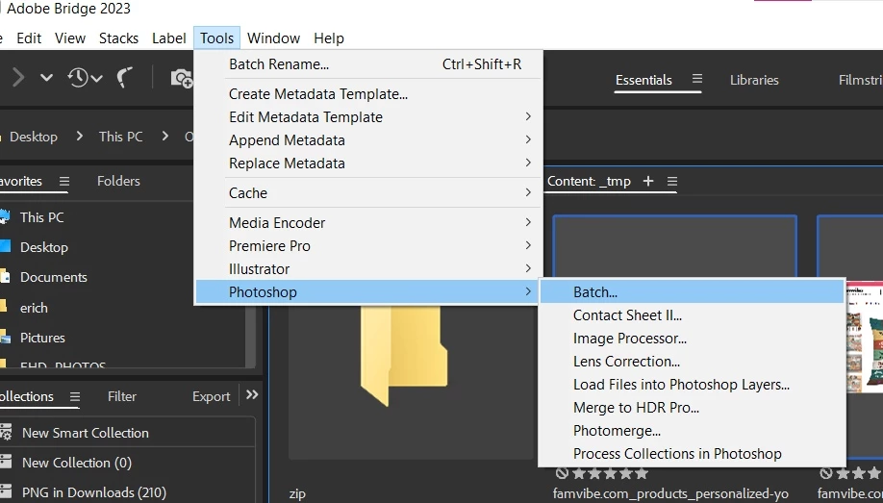Switch to Essentials workspace
The height and width of the screenshot is (503, 883).
click(x=643, y=80)
